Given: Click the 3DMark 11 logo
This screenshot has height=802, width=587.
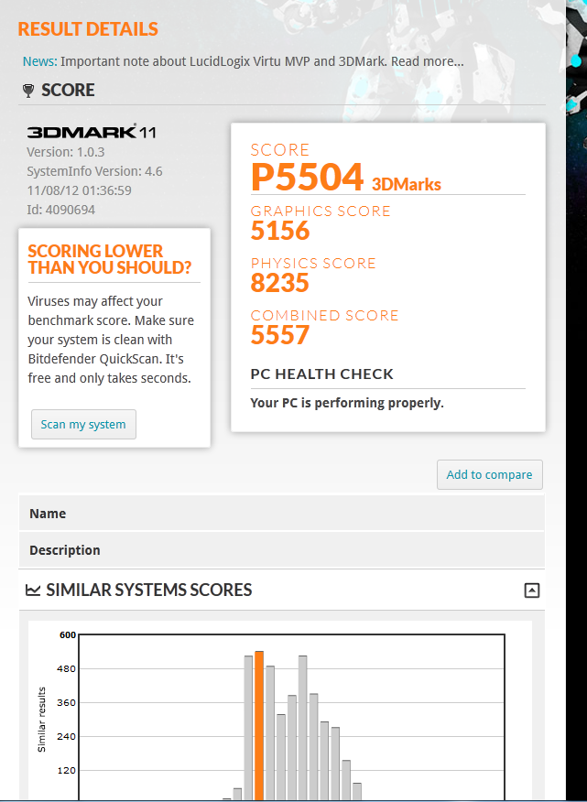Looking at the screenshot, I should tap(92, 132).
